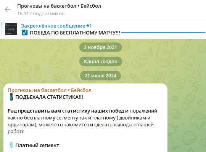Image resolution: width=206 pixels, height=152 pixels.
Task: Go back with the left arrow icon
Action: click(x=8, y=10)
